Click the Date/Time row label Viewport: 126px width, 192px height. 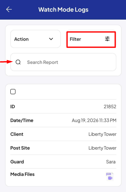[x=22, y=120]
